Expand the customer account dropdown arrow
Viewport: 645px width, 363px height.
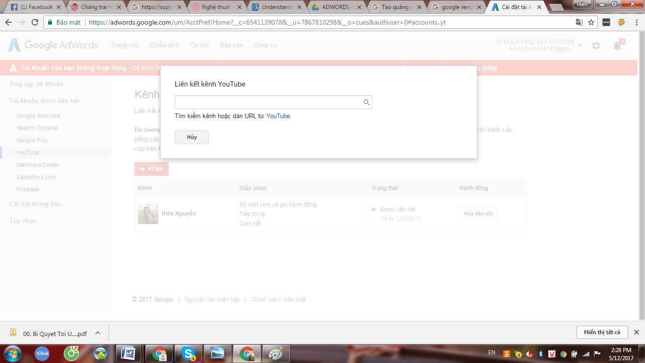coord(580,45)
